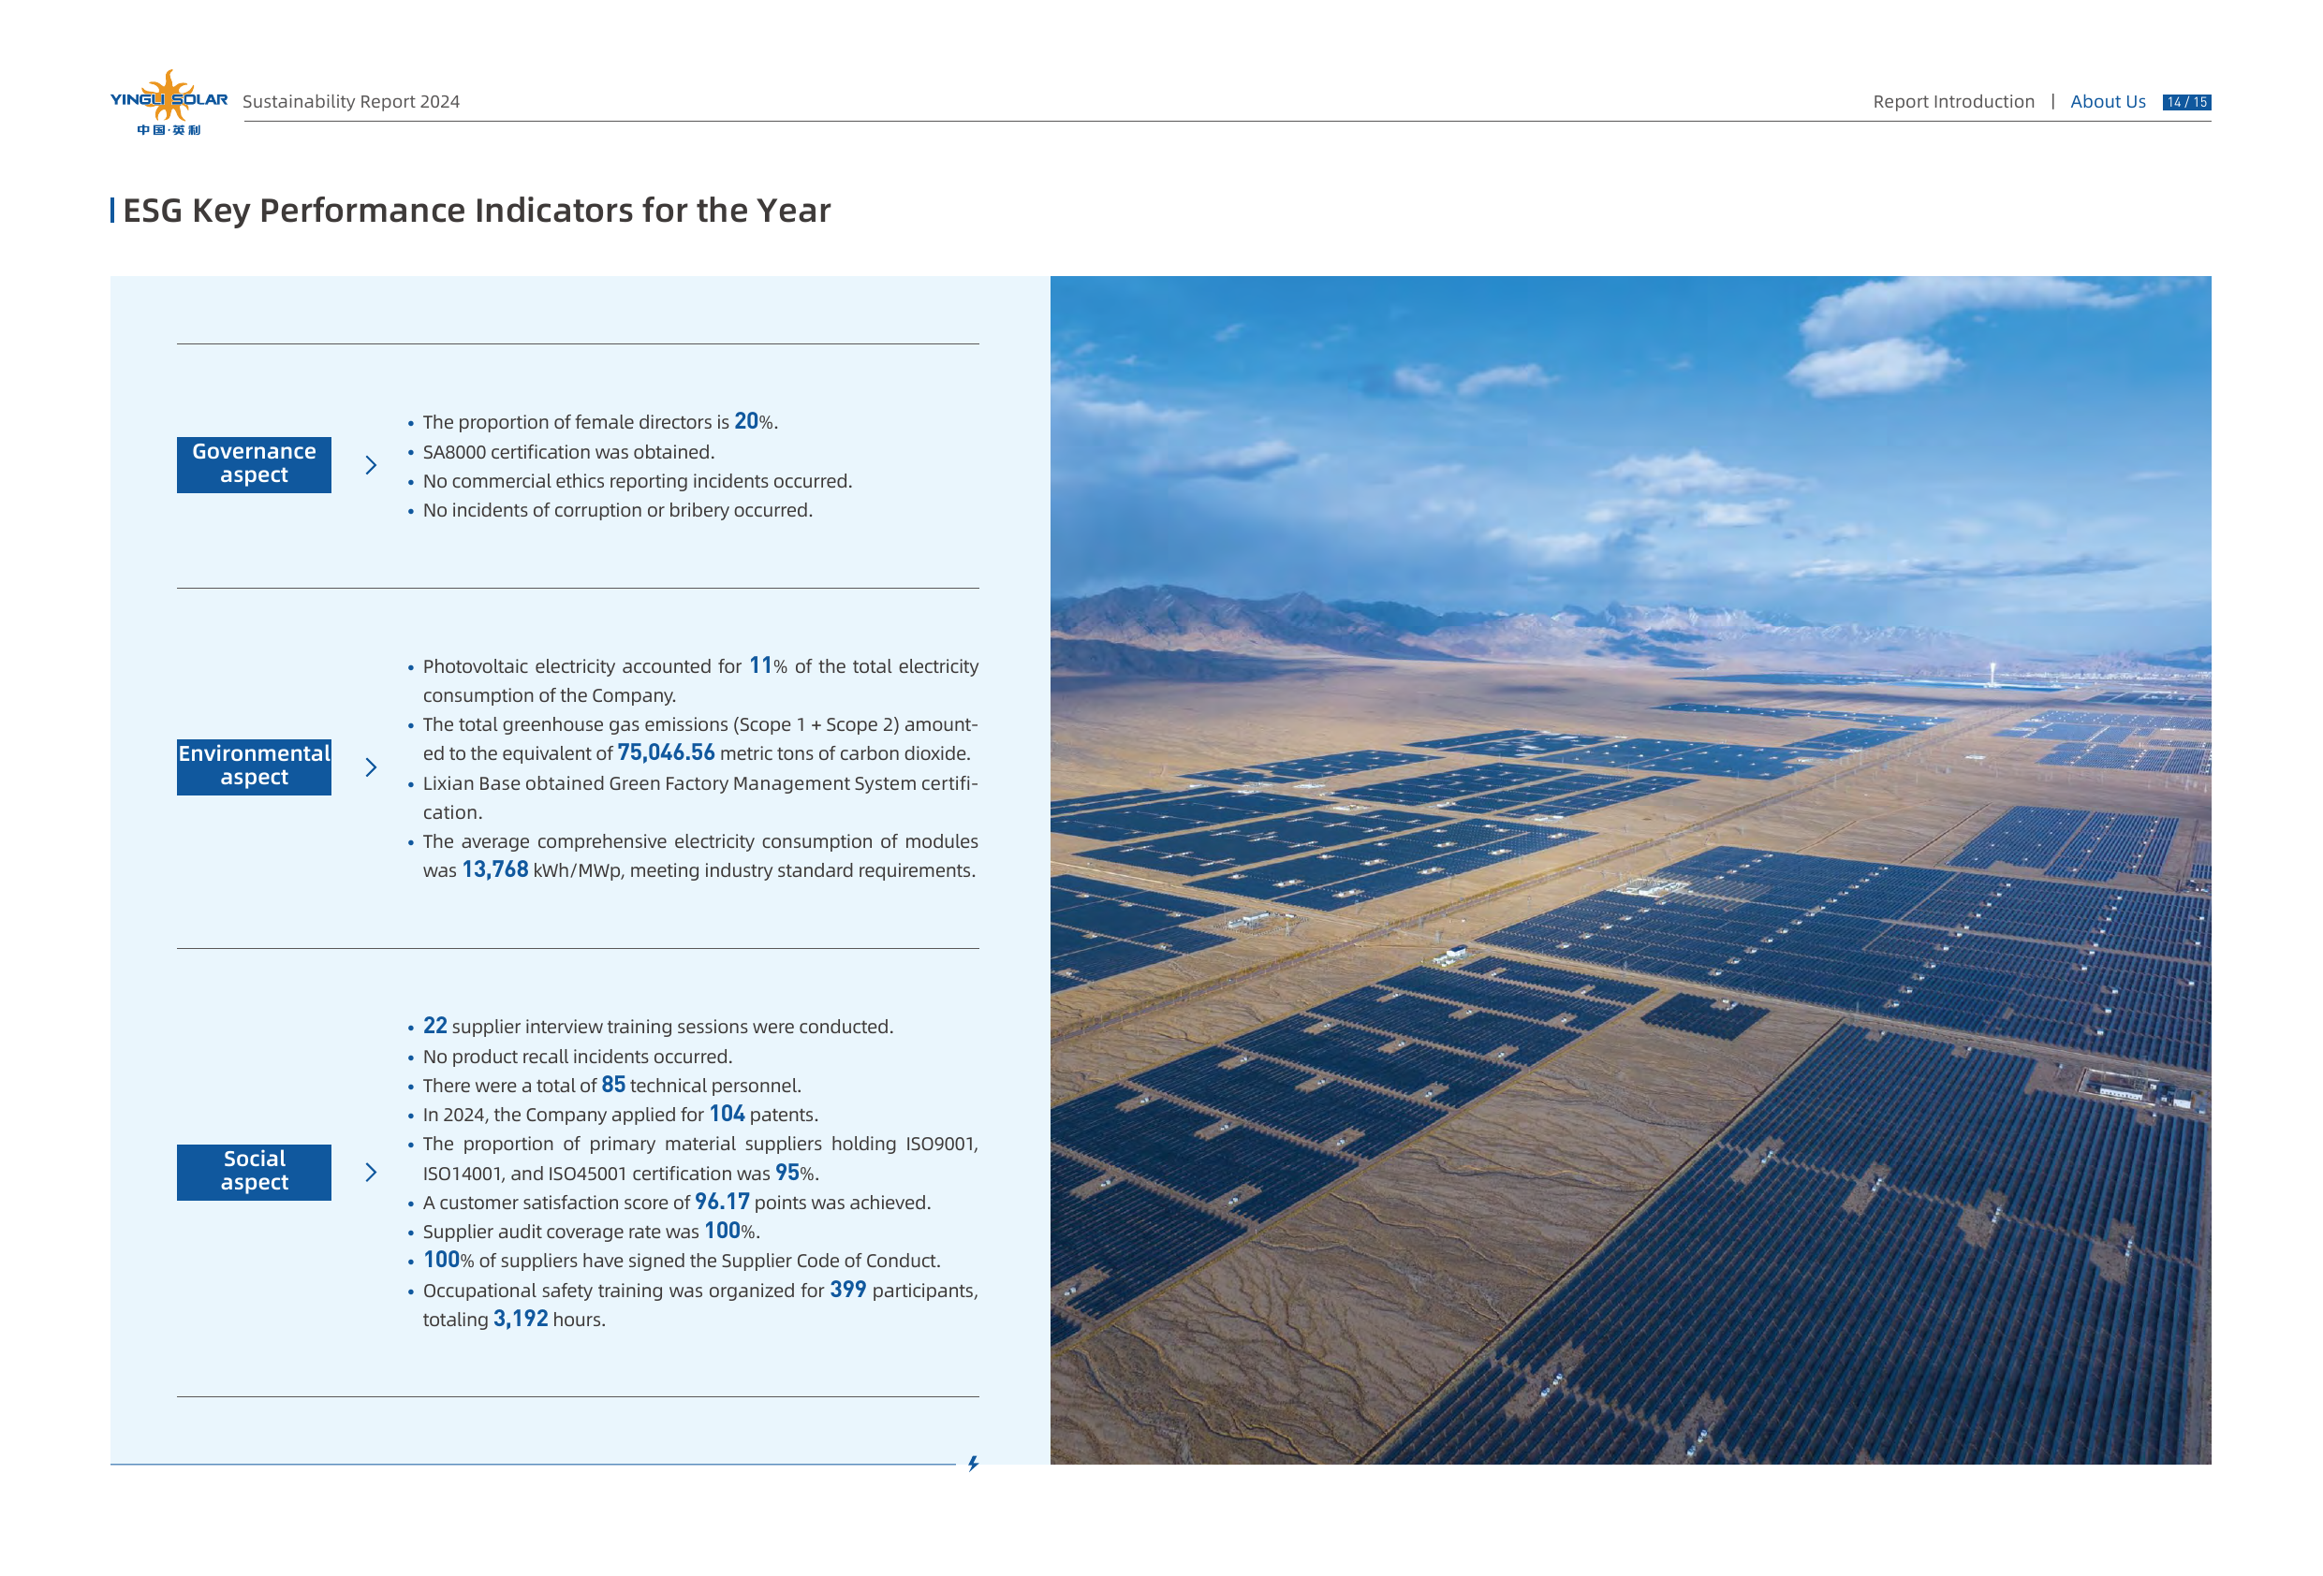Click the female directors 20% line
The image size is (2323, 1576).
tap(600, 422)
